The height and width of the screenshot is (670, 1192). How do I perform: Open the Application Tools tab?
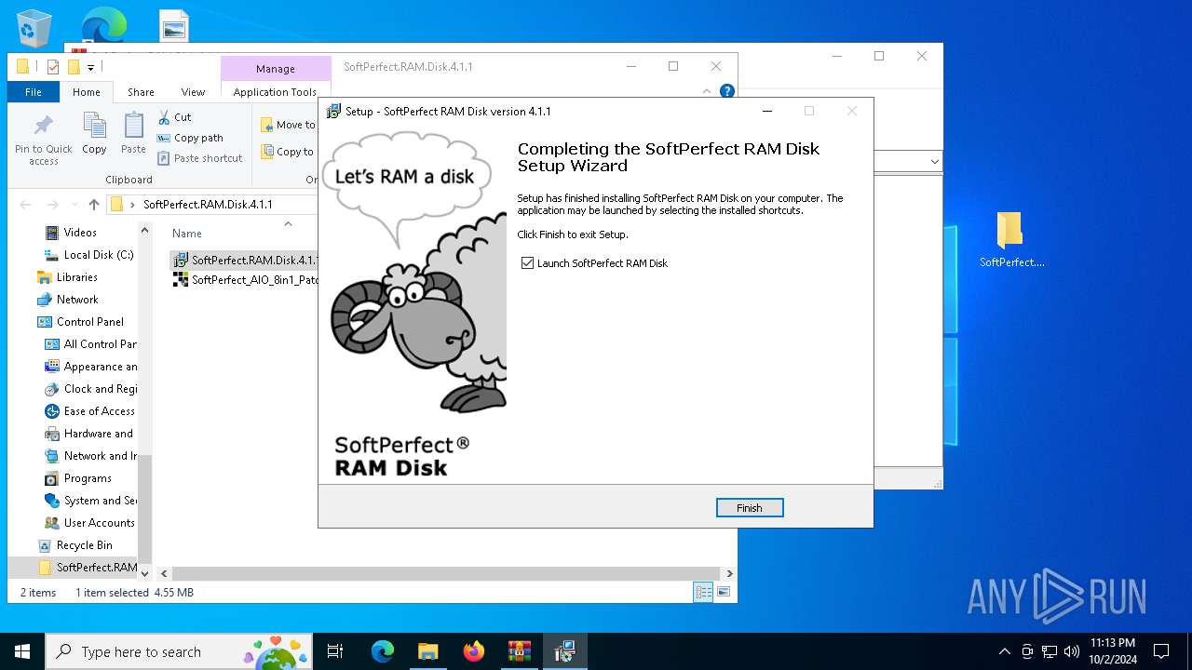(x=275, y=92)
